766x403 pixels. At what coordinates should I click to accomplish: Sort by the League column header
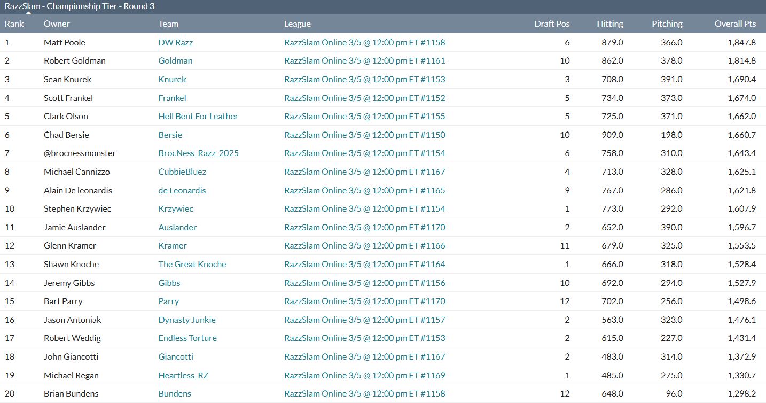[298, 24]
